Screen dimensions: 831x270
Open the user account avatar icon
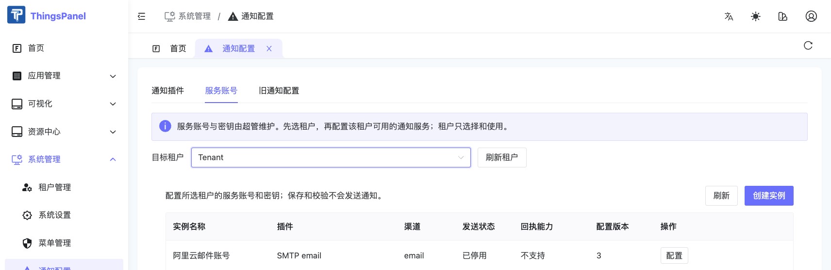pos(811,16)
